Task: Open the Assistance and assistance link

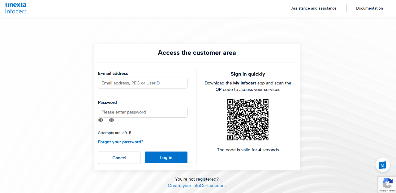Action: click(314, 8)
